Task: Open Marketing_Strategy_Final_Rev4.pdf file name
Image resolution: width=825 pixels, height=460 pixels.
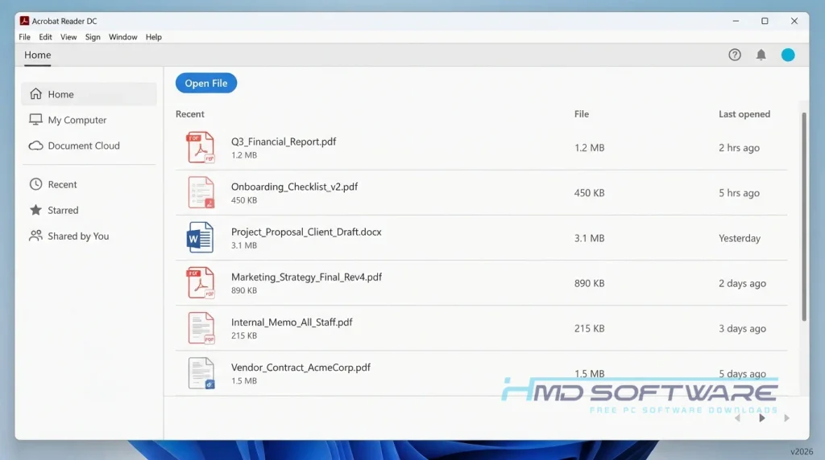Action: 306,277
